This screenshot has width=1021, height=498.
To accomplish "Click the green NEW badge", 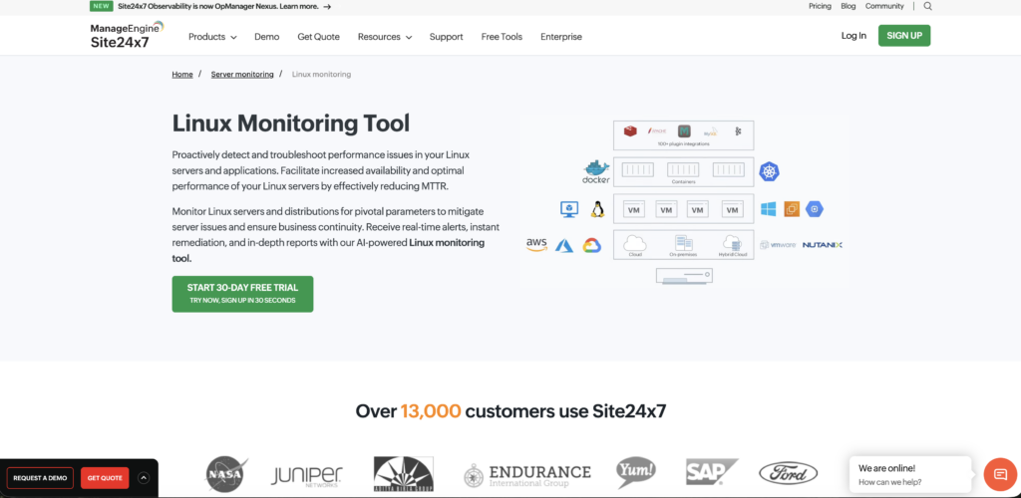I will click(101, 7).
